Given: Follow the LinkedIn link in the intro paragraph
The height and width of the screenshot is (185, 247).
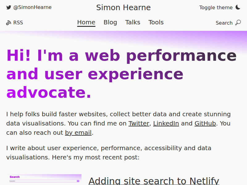Looking at the screenshot, I should (166, 124).
